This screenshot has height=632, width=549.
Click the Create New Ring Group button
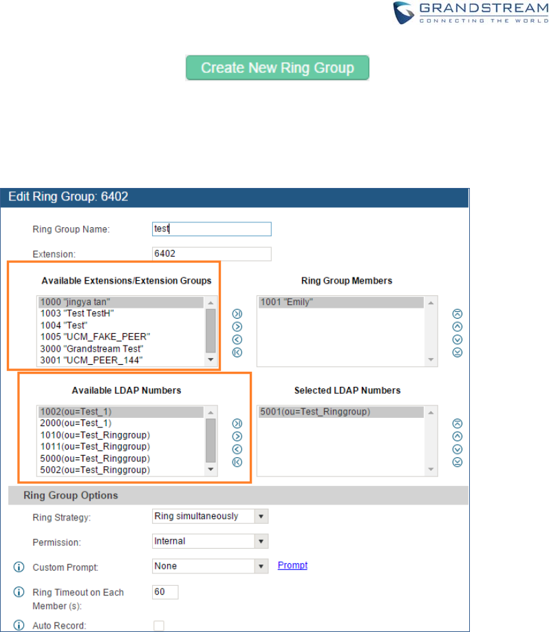[277, 67]
